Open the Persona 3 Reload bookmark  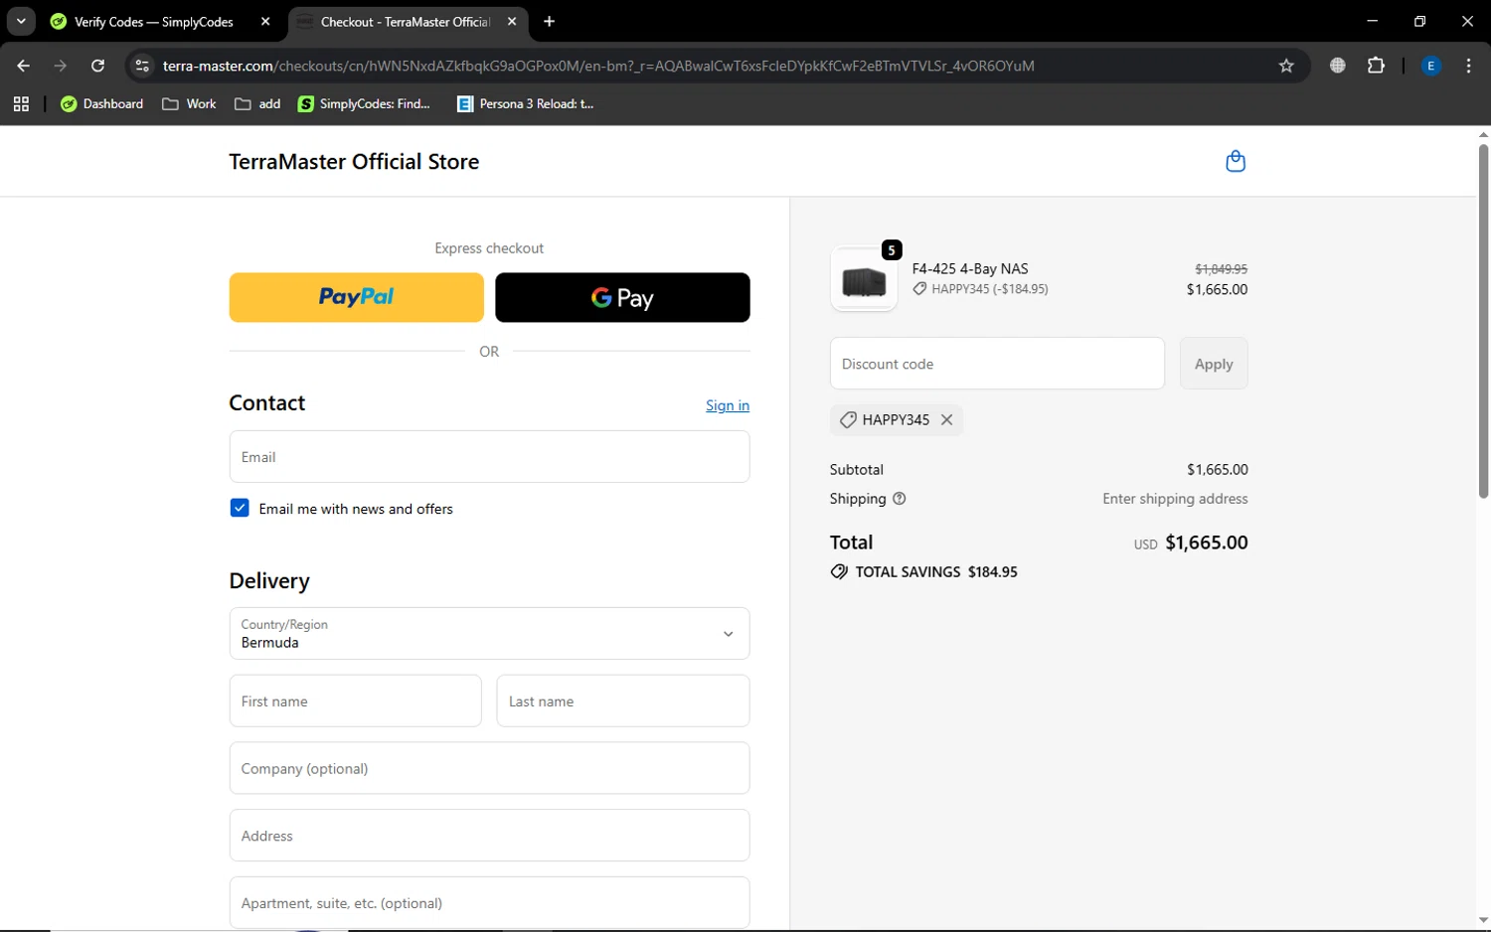point(525,103)
